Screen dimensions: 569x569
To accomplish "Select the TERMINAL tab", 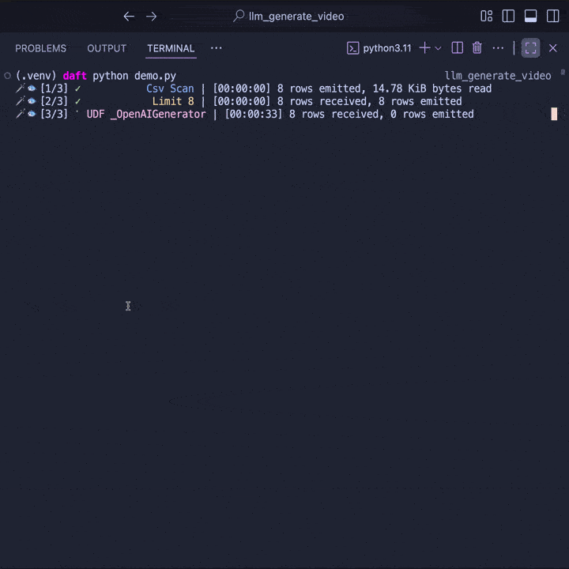I will [x=171, y=48].
